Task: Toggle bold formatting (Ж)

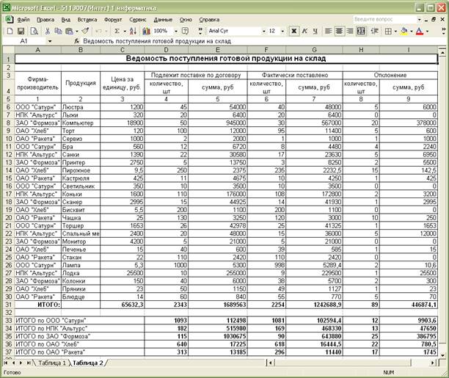Action: (293, 31)
